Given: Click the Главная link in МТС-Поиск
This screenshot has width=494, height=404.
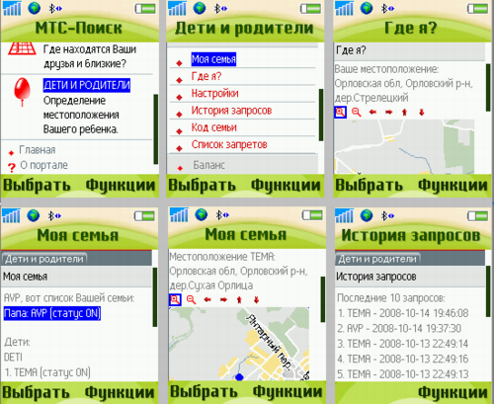Looking at the screenshot, I should pos(38,150).
